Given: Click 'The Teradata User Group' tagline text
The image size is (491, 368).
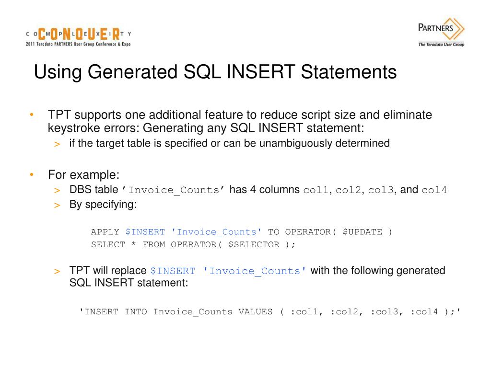Looking at the screenshot, I should [441, 45].
